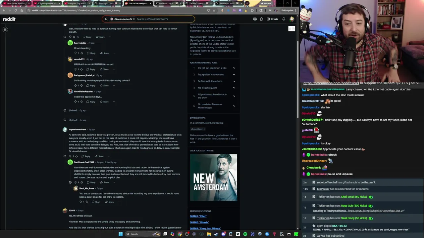Click the New Amsterdam cast Twitter image
The width and height of the screenshot is (424, 238).
214,177
